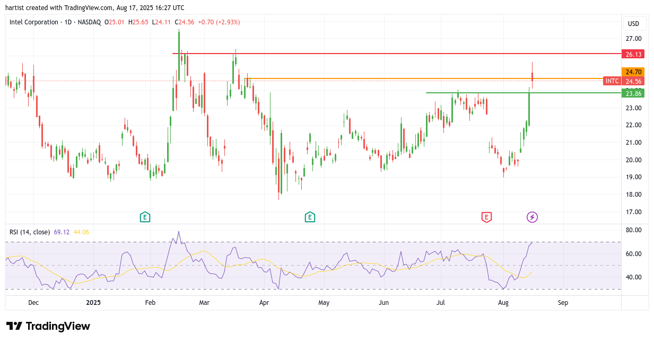Click the May label on time axis
The image size is (654, 342).
click(324, 303)
